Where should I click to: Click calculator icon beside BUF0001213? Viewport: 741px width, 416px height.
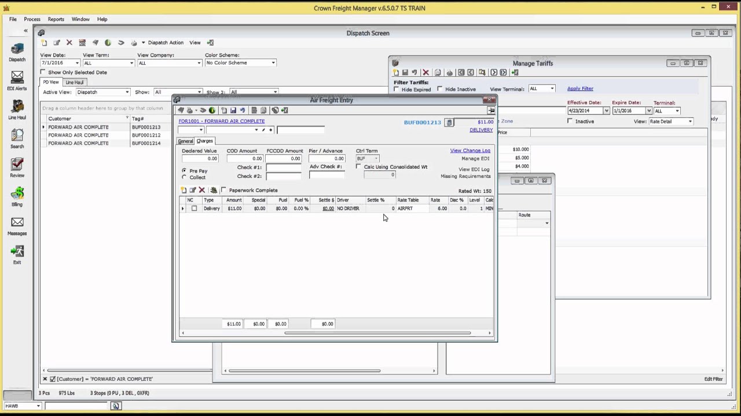[449, 122]
